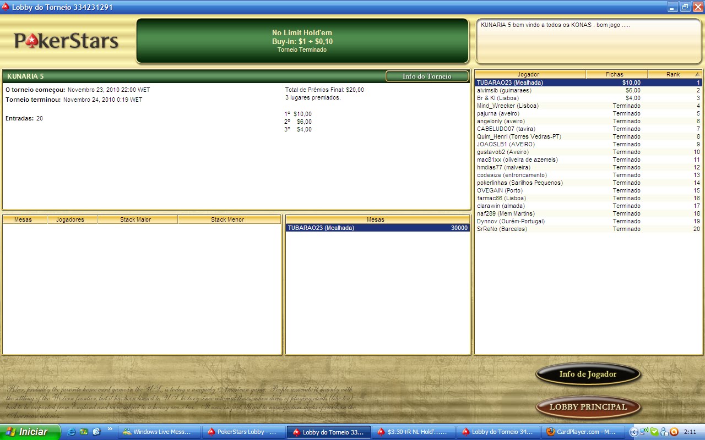Switch to CardPlayer.com Firefox taskbar item
The height and width of the screenshot is (440, 705).
[583, 432]
